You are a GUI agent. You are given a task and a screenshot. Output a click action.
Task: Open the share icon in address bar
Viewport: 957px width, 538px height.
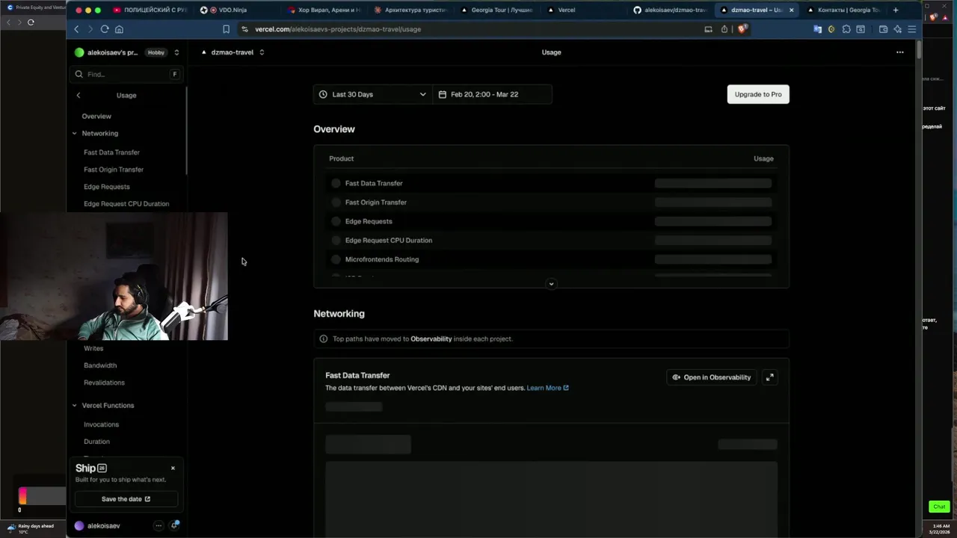[x=724, y=29]
